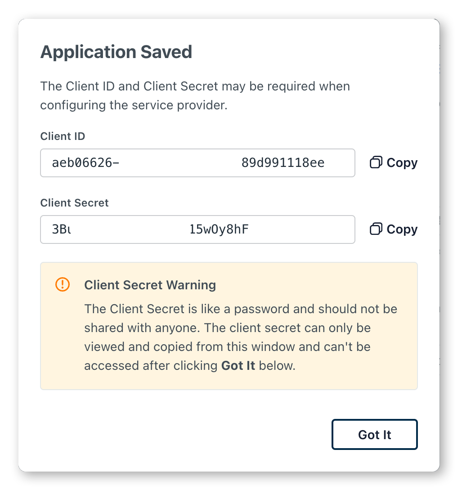Click the copy icon beside Client Secret
This screenshot has height=490, width=462.
coord(376,229)
